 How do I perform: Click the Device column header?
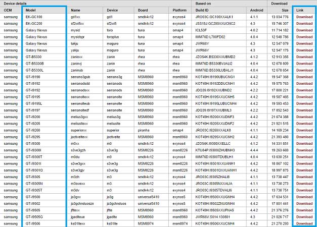click(112, 10)
